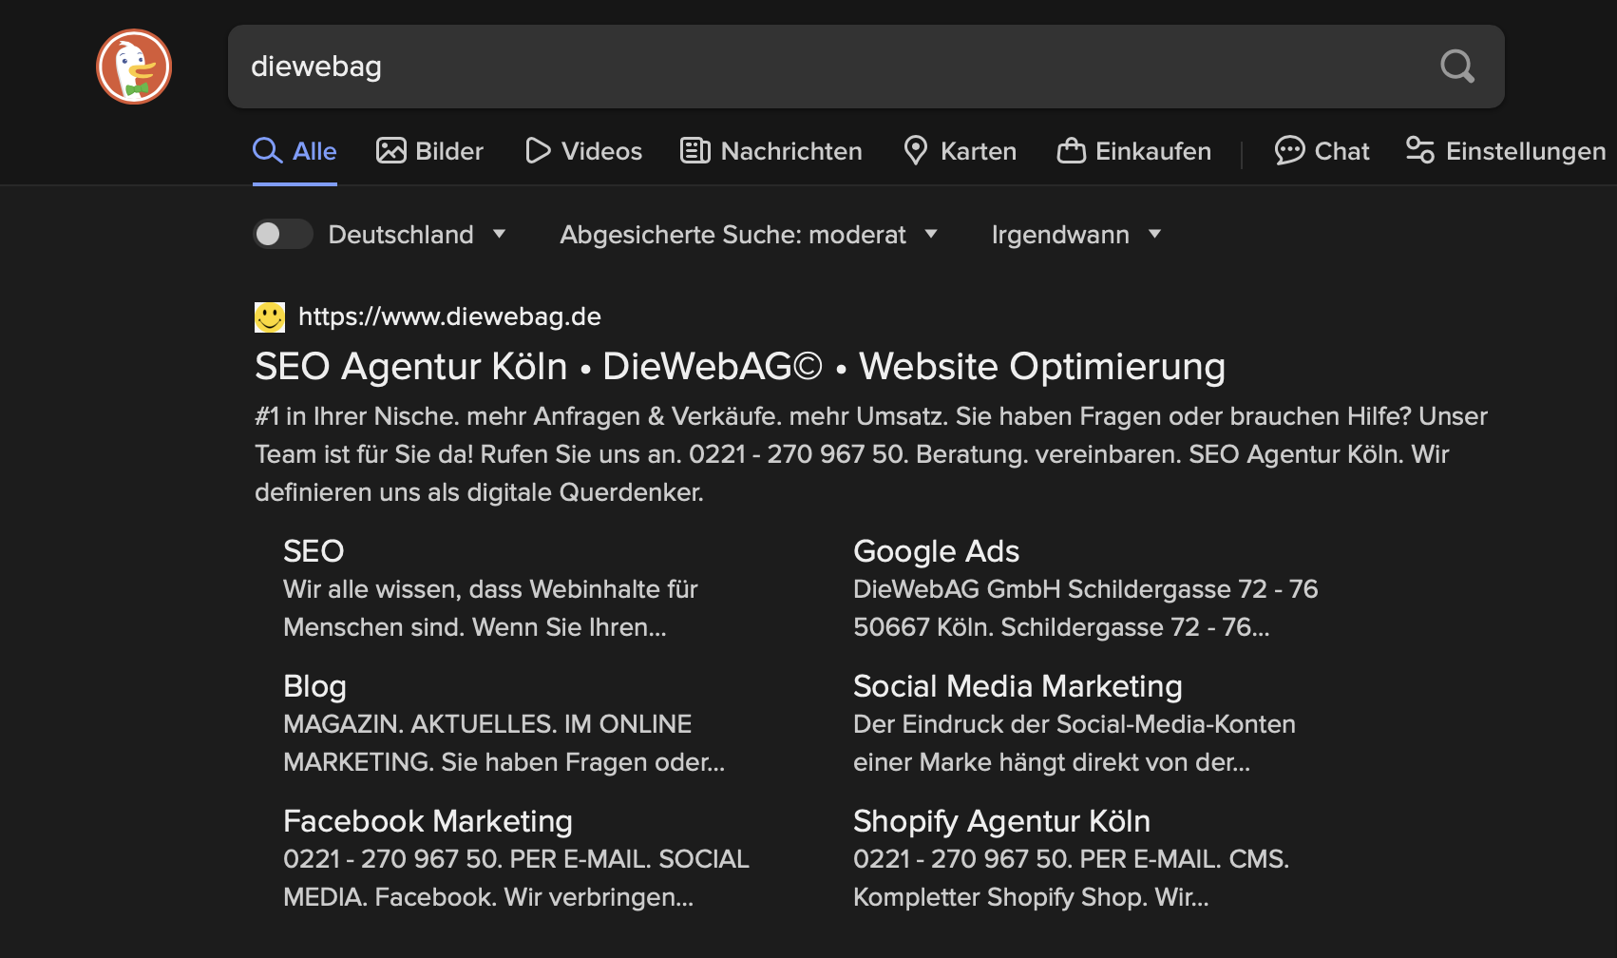Open the https://www.diewebag.de URL link
The height and width of the screenshot is (958, 1617).
tap(449, 316)
